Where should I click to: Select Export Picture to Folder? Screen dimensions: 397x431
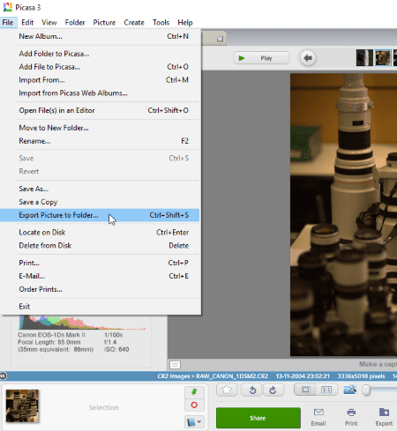coord(100,215)
